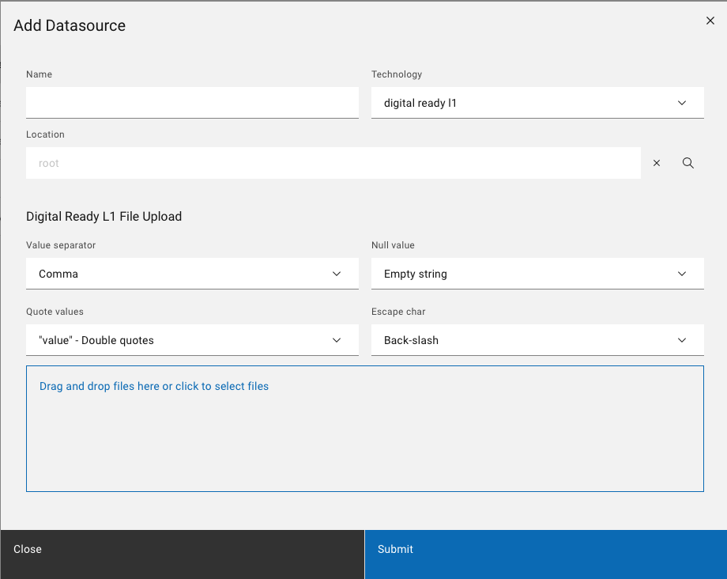Click the magnifier icon to search locations
The height and width of the screenshot is (579, 727).
click(x=688, y=163)
